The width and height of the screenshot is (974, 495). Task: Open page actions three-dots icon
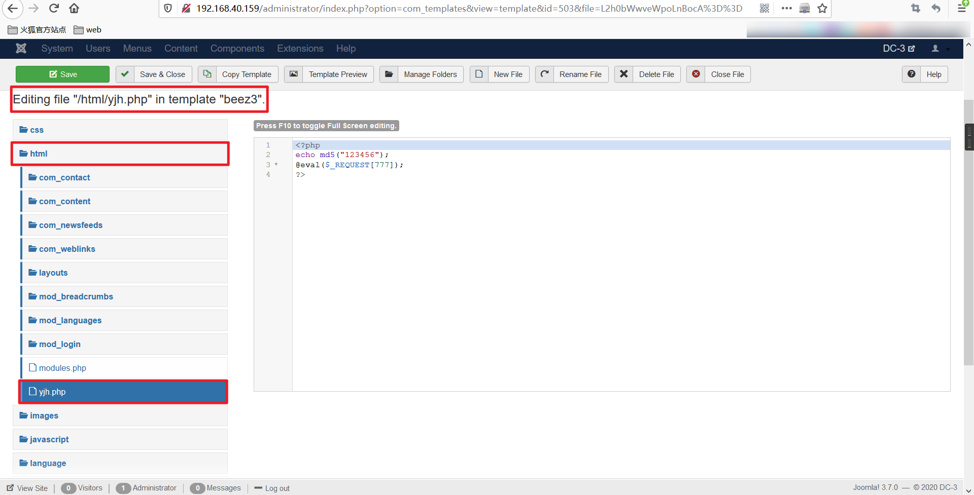coord(787,8)
